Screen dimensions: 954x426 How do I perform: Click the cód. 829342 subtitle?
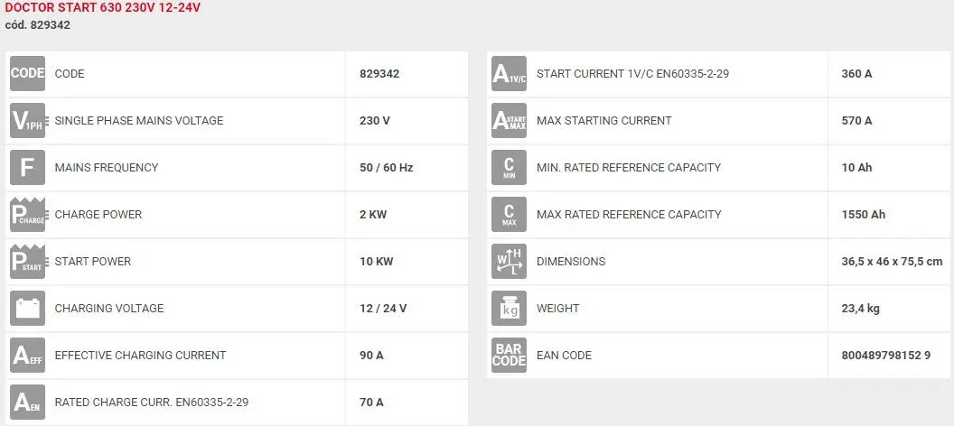[x=38, y=25]
